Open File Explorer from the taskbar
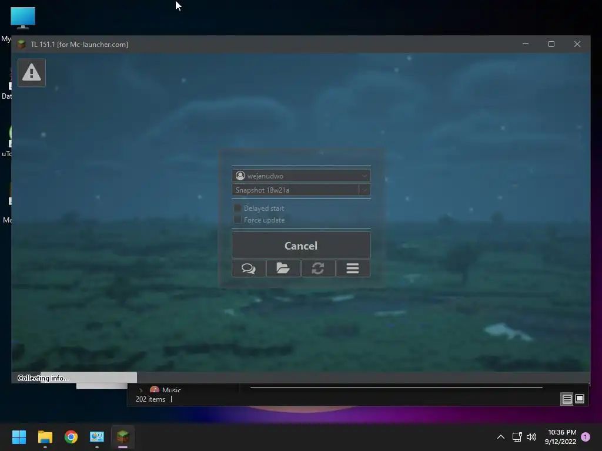Screen dimensions: 602x451 pos(45,437)
